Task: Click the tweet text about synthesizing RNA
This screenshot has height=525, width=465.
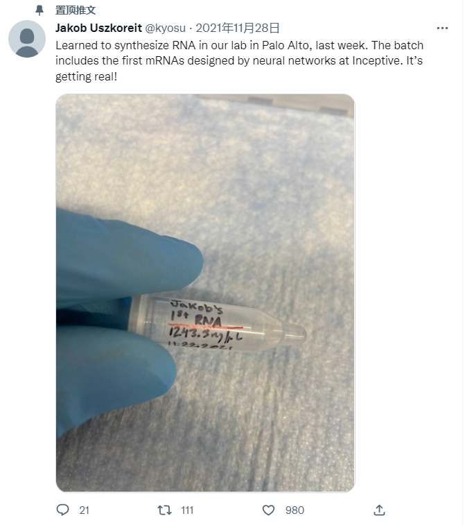Action: [x=240, y=61]
